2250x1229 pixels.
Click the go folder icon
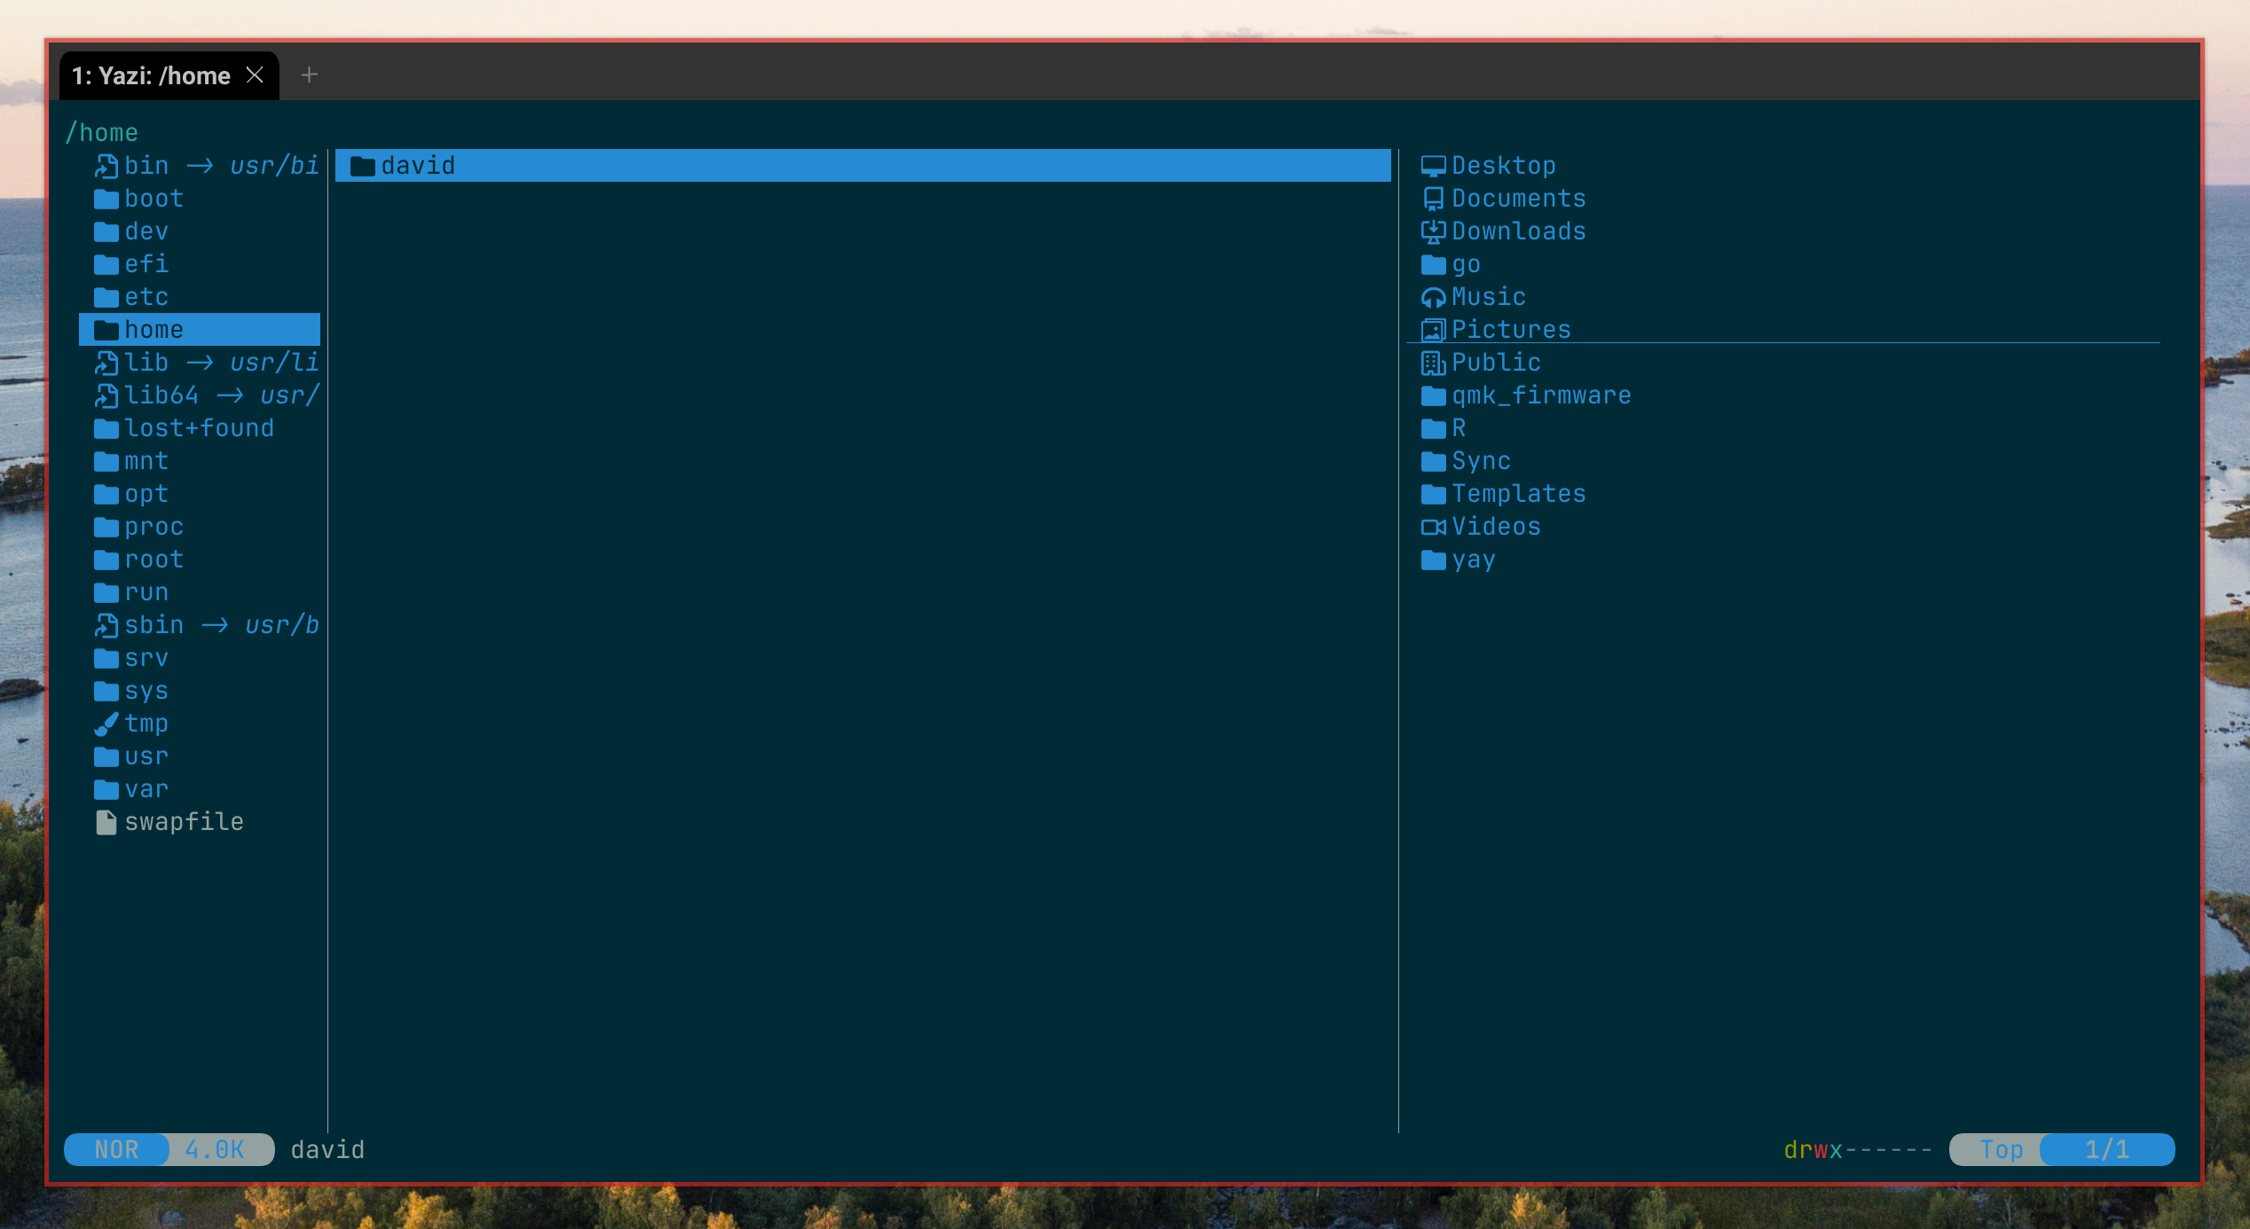pos(1433,264)
